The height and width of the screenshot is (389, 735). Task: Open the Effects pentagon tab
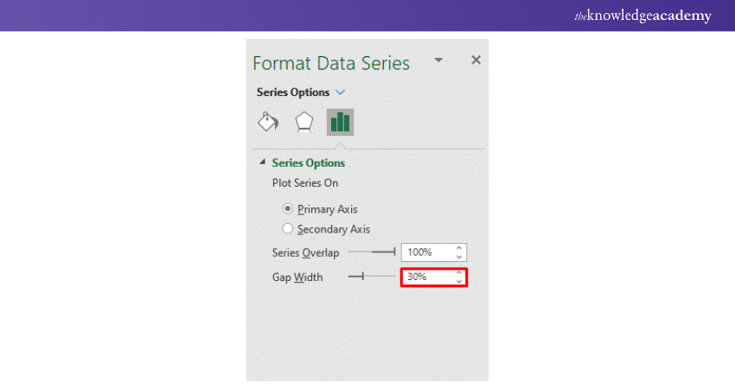304,122
